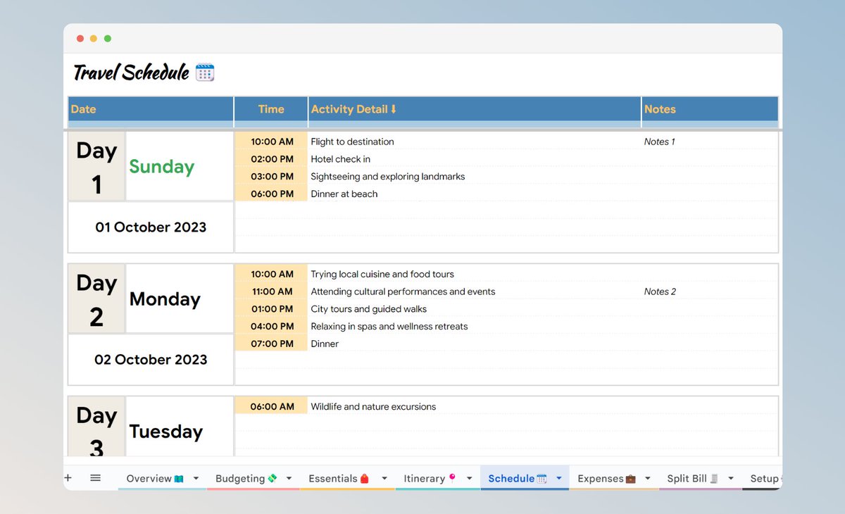Image resolution: width=845 pixels, height=514 pixels.
Task: Click the Sunday weekday cell
Action: pos(180,166)
